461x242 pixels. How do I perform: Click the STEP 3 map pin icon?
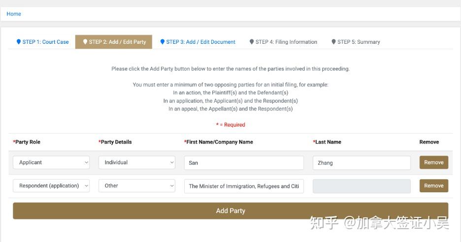click(x=163, y=42)
